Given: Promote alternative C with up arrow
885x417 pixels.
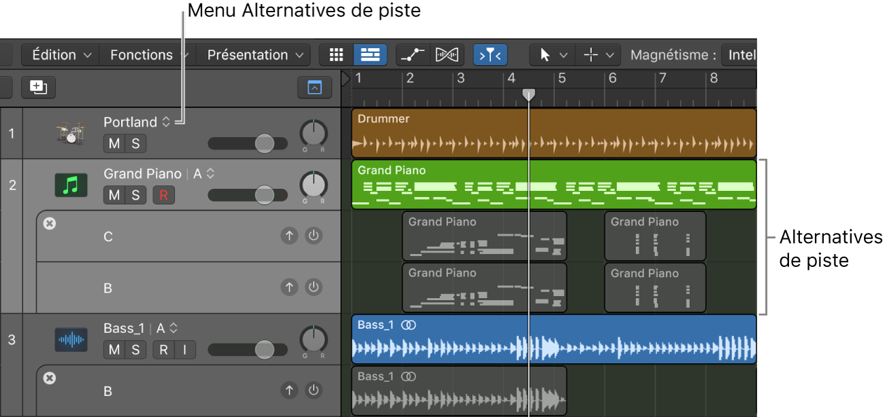Looking at the screenshot, I should pos(290,236).
